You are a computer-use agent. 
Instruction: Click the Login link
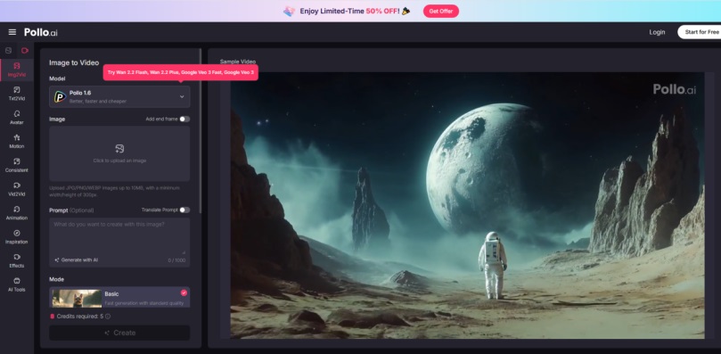pos(657,32)
